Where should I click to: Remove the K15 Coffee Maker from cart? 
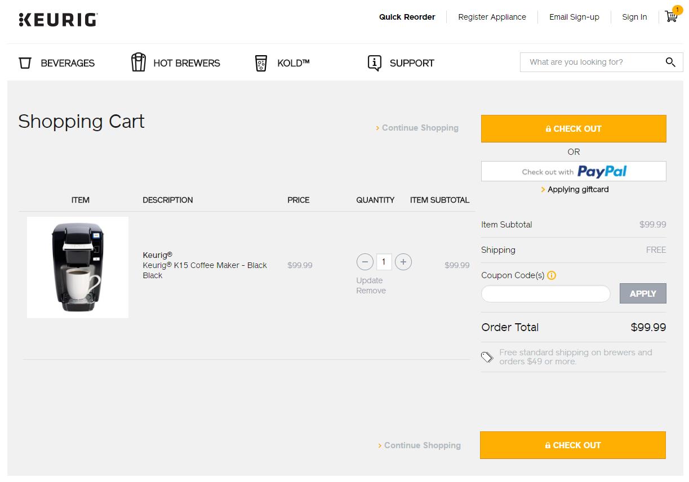click(371, 291)
